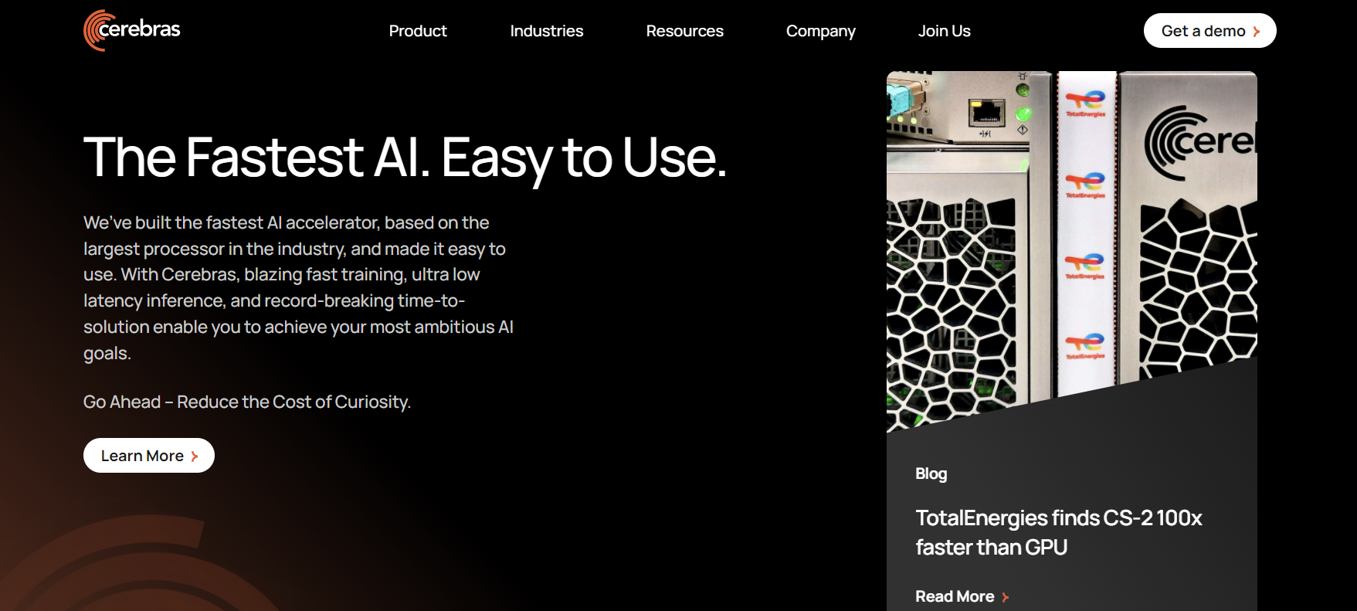Open the Join Us menu item
This screenshot has width=1357, height=611.
click(x=944, y=31)
